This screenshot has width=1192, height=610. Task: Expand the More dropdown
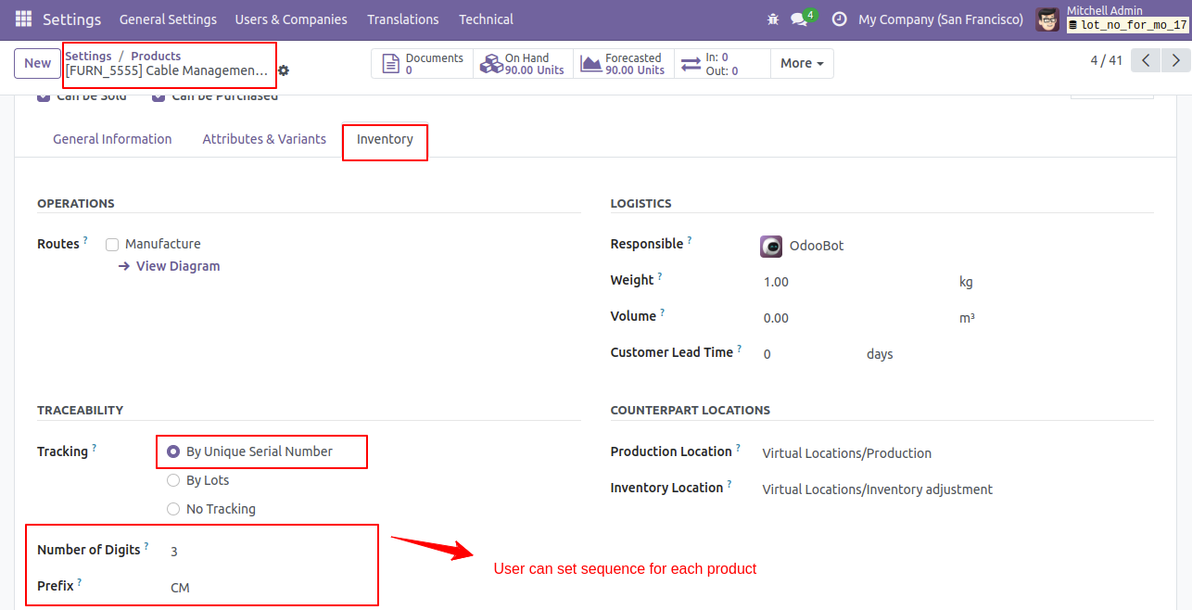pyautogui.click(x=802, y=64)
